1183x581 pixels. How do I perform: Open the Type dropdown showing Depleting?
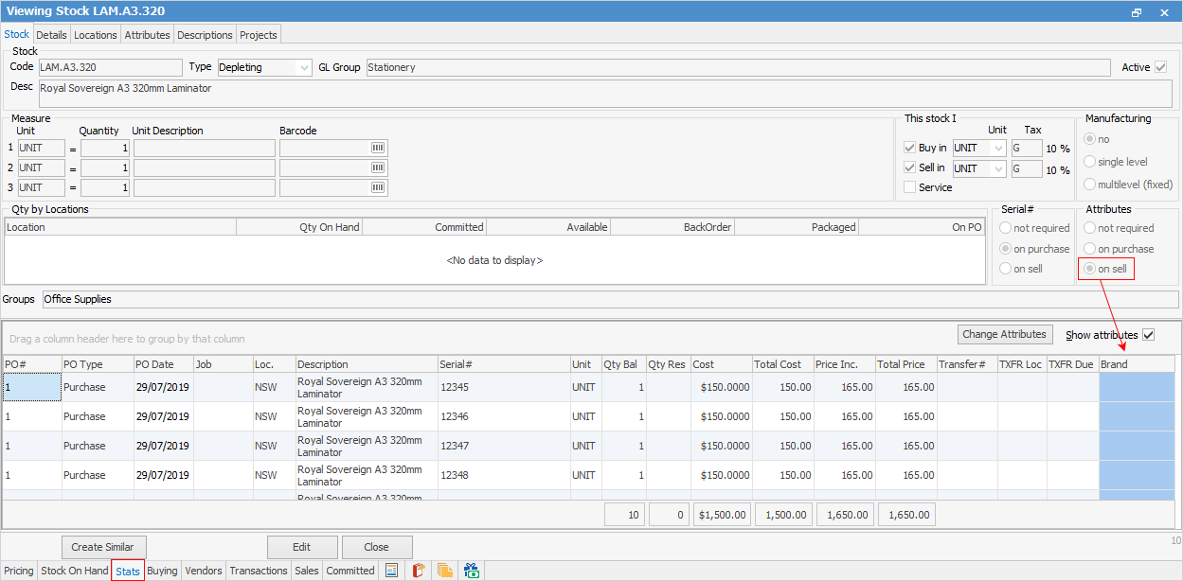click(305, 67)
